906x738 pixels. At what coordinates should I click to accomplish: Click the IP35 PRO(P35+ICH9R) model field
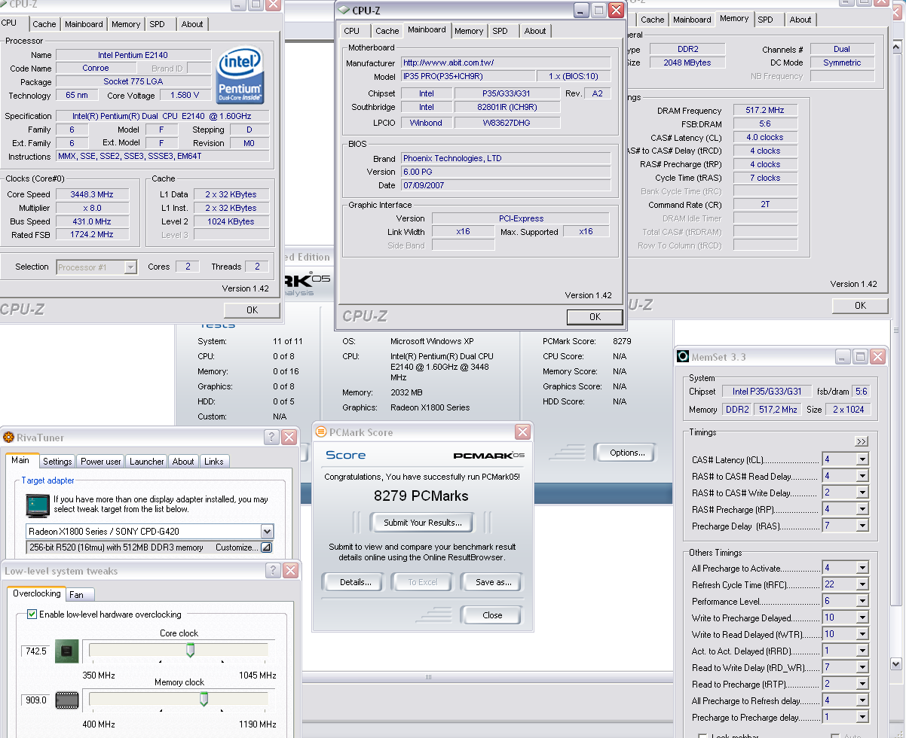tap(467, 77)
